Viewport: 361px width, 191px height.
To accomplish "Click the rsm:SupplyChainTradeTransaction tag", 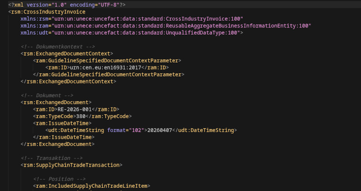I will coord(72,165).
